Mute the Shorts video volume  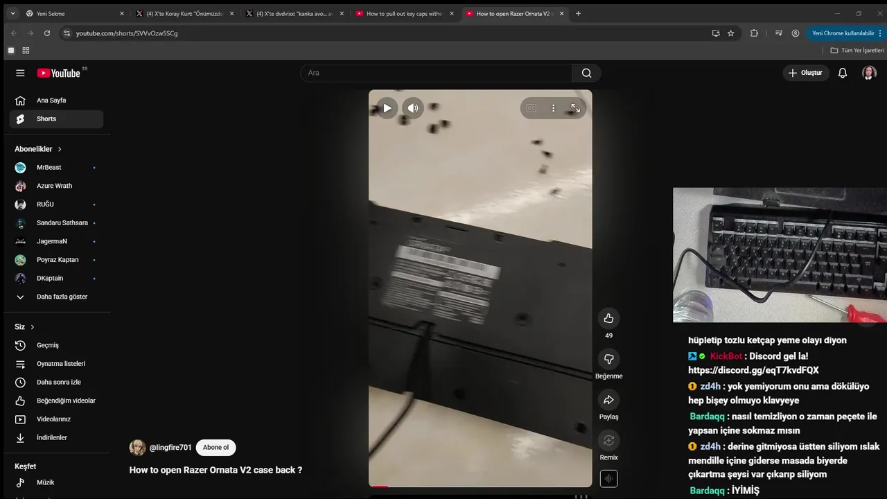(x=413, y=108)
